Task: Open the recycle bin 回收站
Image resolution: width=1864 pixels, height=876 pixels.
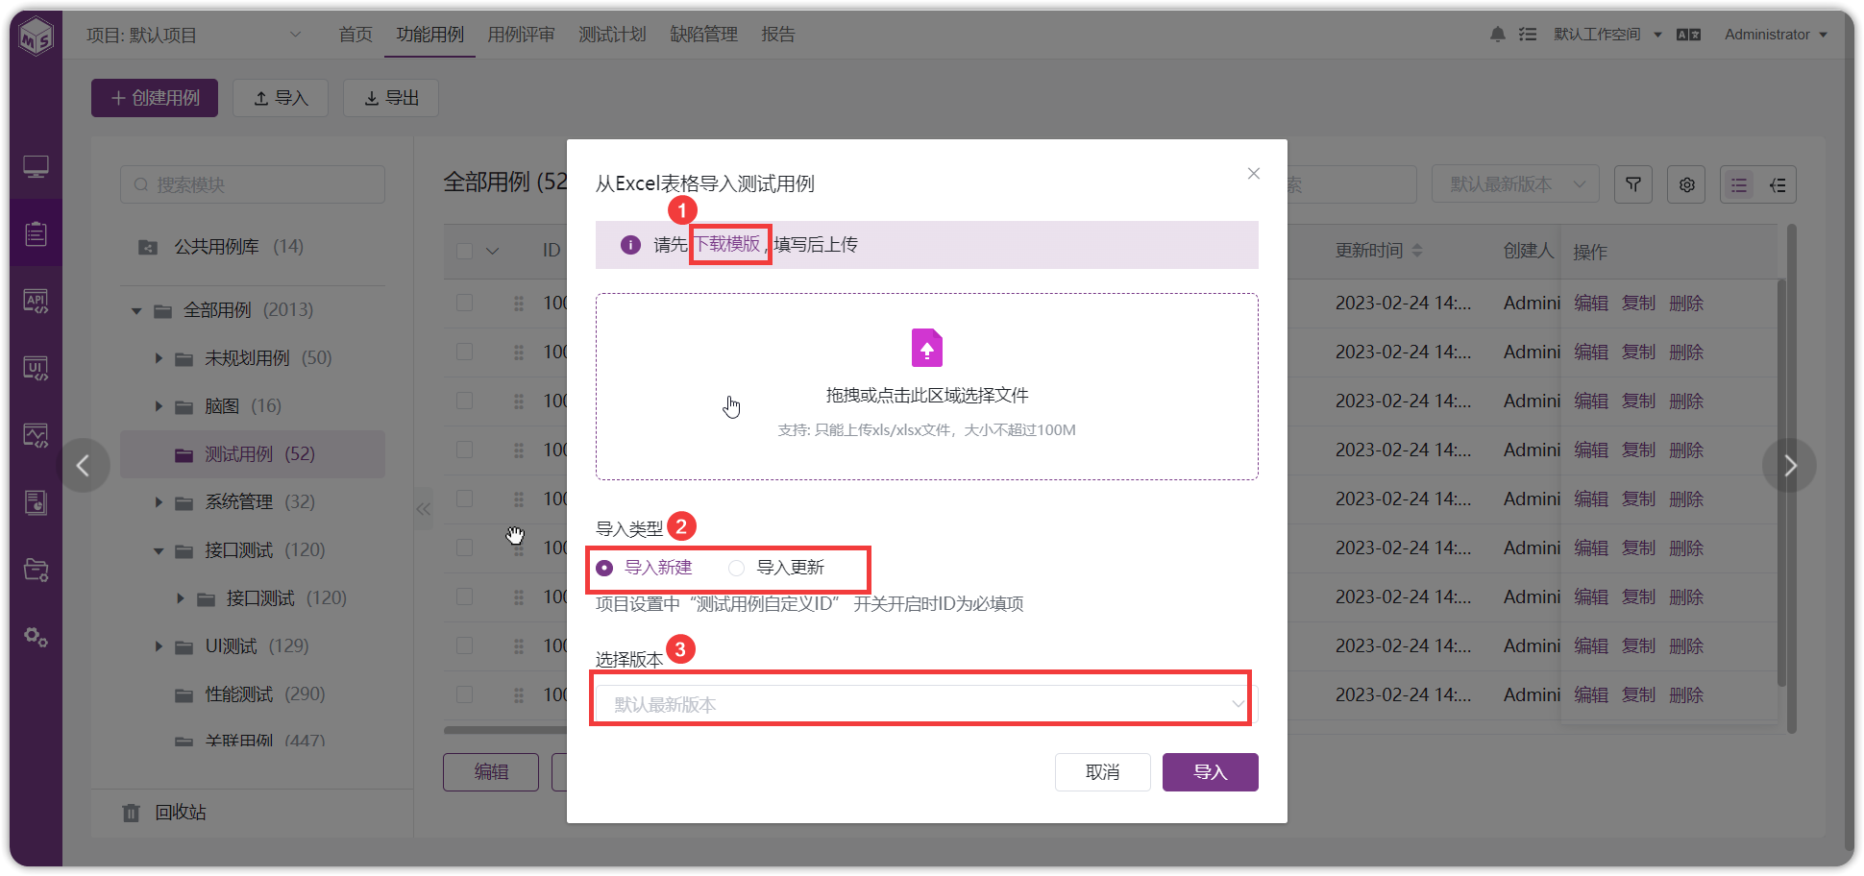Action: tap(164, 813)
